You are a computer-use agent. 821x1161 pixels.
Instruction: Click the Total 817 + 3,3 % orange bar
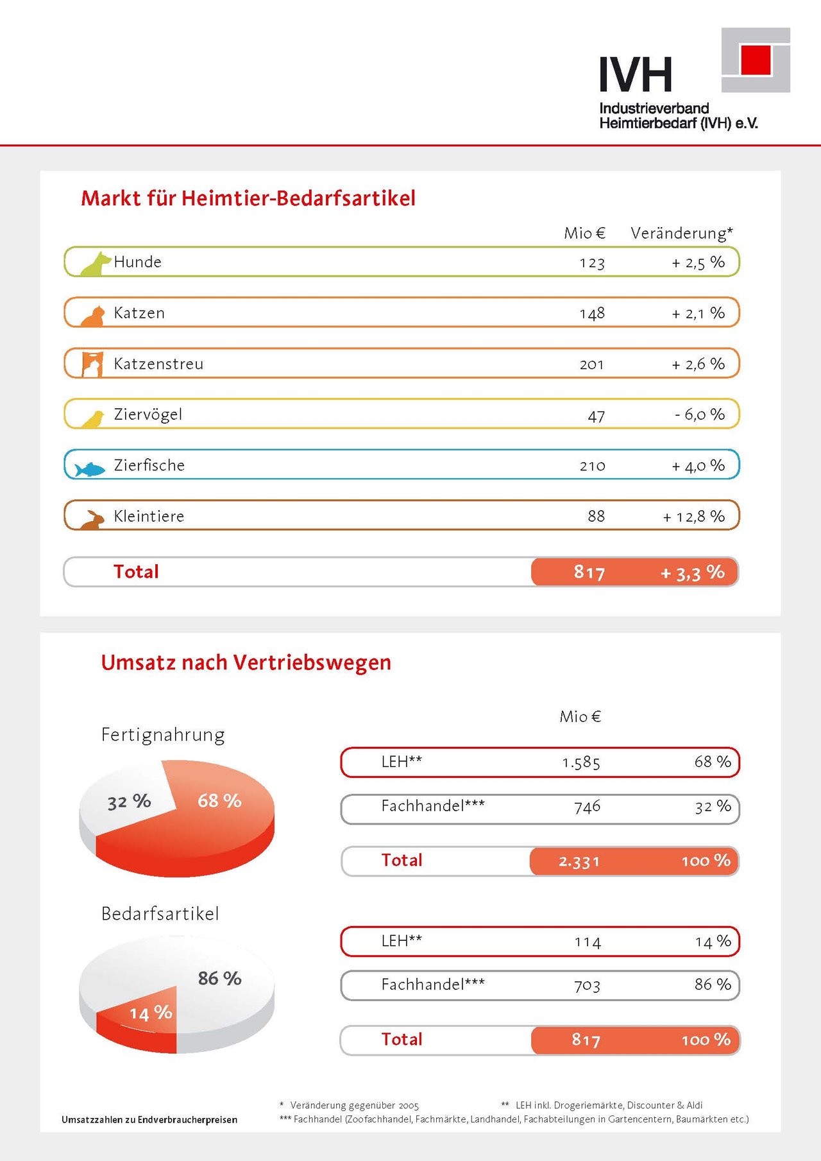[635, 572]
